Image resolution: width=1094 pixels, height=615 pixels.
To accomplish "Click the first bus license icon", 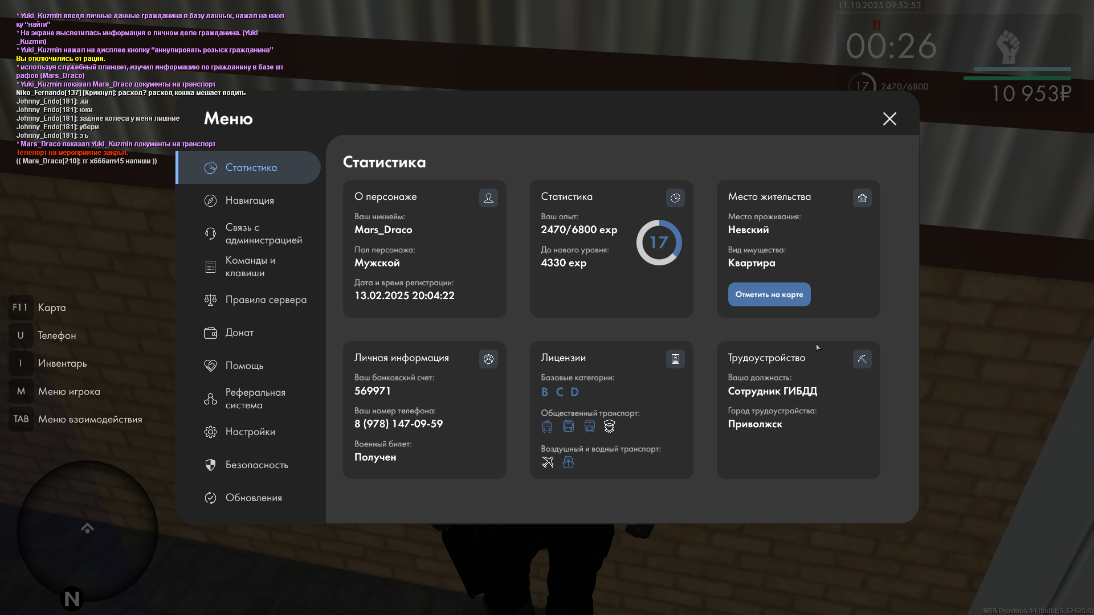I will tap(547, 427).
